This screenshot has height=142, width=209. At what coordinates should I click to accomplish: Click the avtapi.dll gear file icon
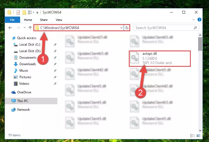point(135,58)
